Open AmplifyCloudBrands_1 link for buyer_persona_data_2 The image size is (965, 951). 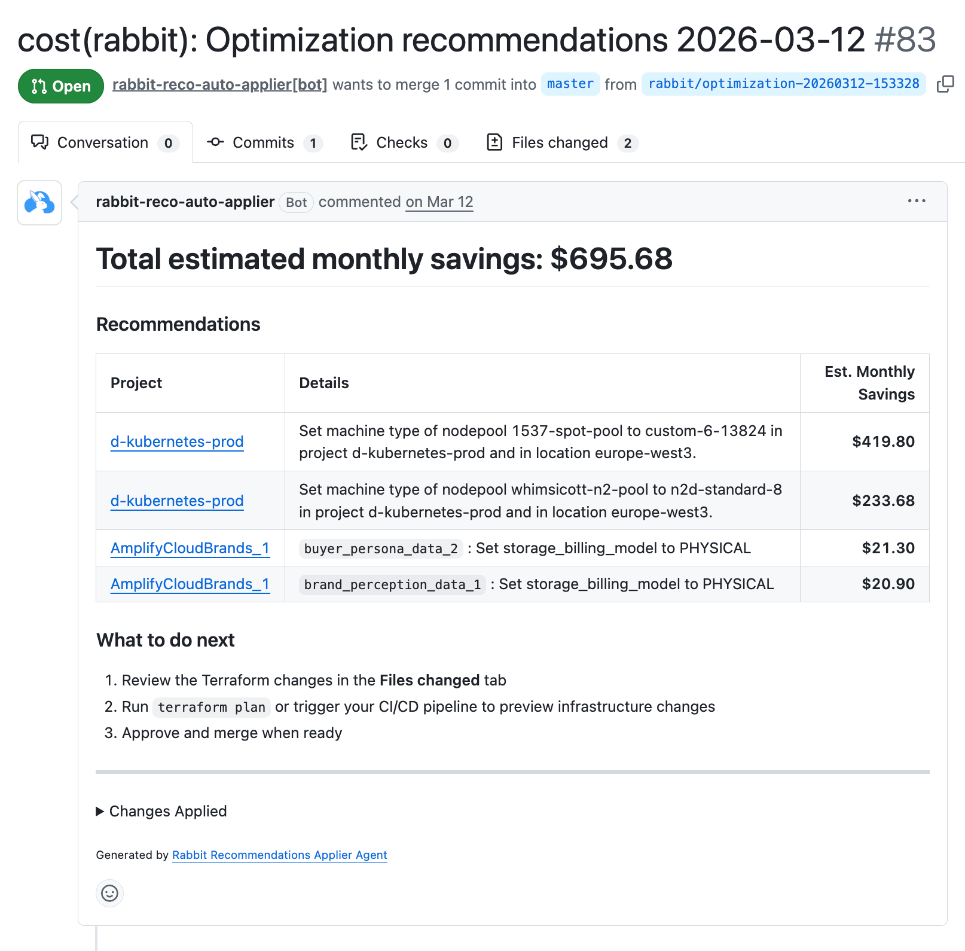coord(190,548)
